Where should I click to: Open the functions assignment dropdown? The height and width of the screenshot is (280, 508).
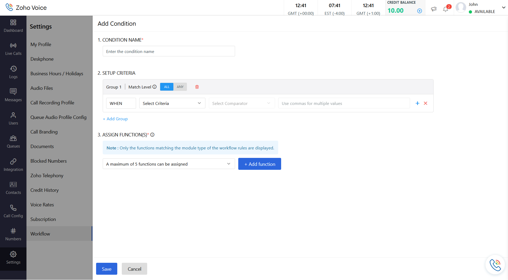pyautogui.click(x=169, y=164)
